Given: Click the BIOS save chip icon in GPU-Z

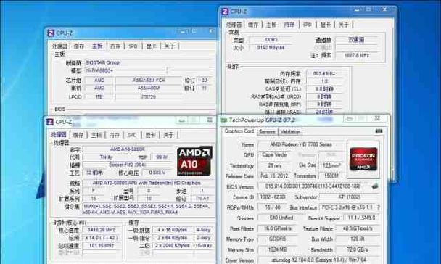Looking at the screenshot, I should coord(374,186).
